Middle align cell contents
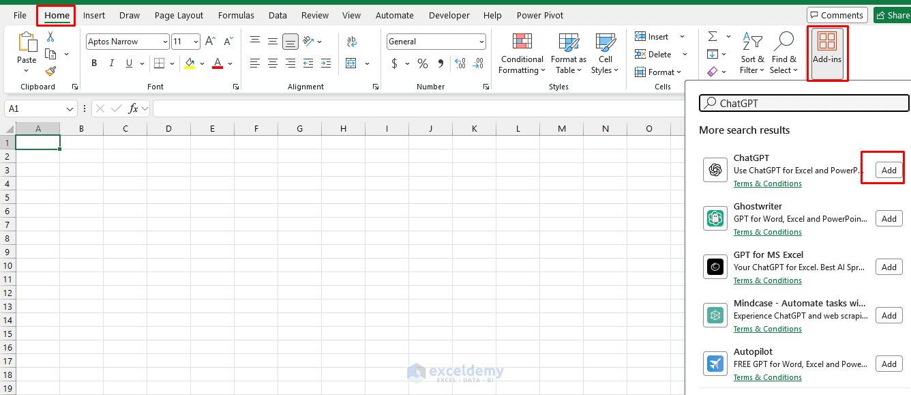 coord(273,42)
